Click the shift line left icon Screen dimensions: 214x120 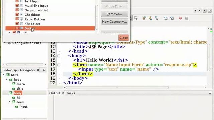tap(166, 18)
